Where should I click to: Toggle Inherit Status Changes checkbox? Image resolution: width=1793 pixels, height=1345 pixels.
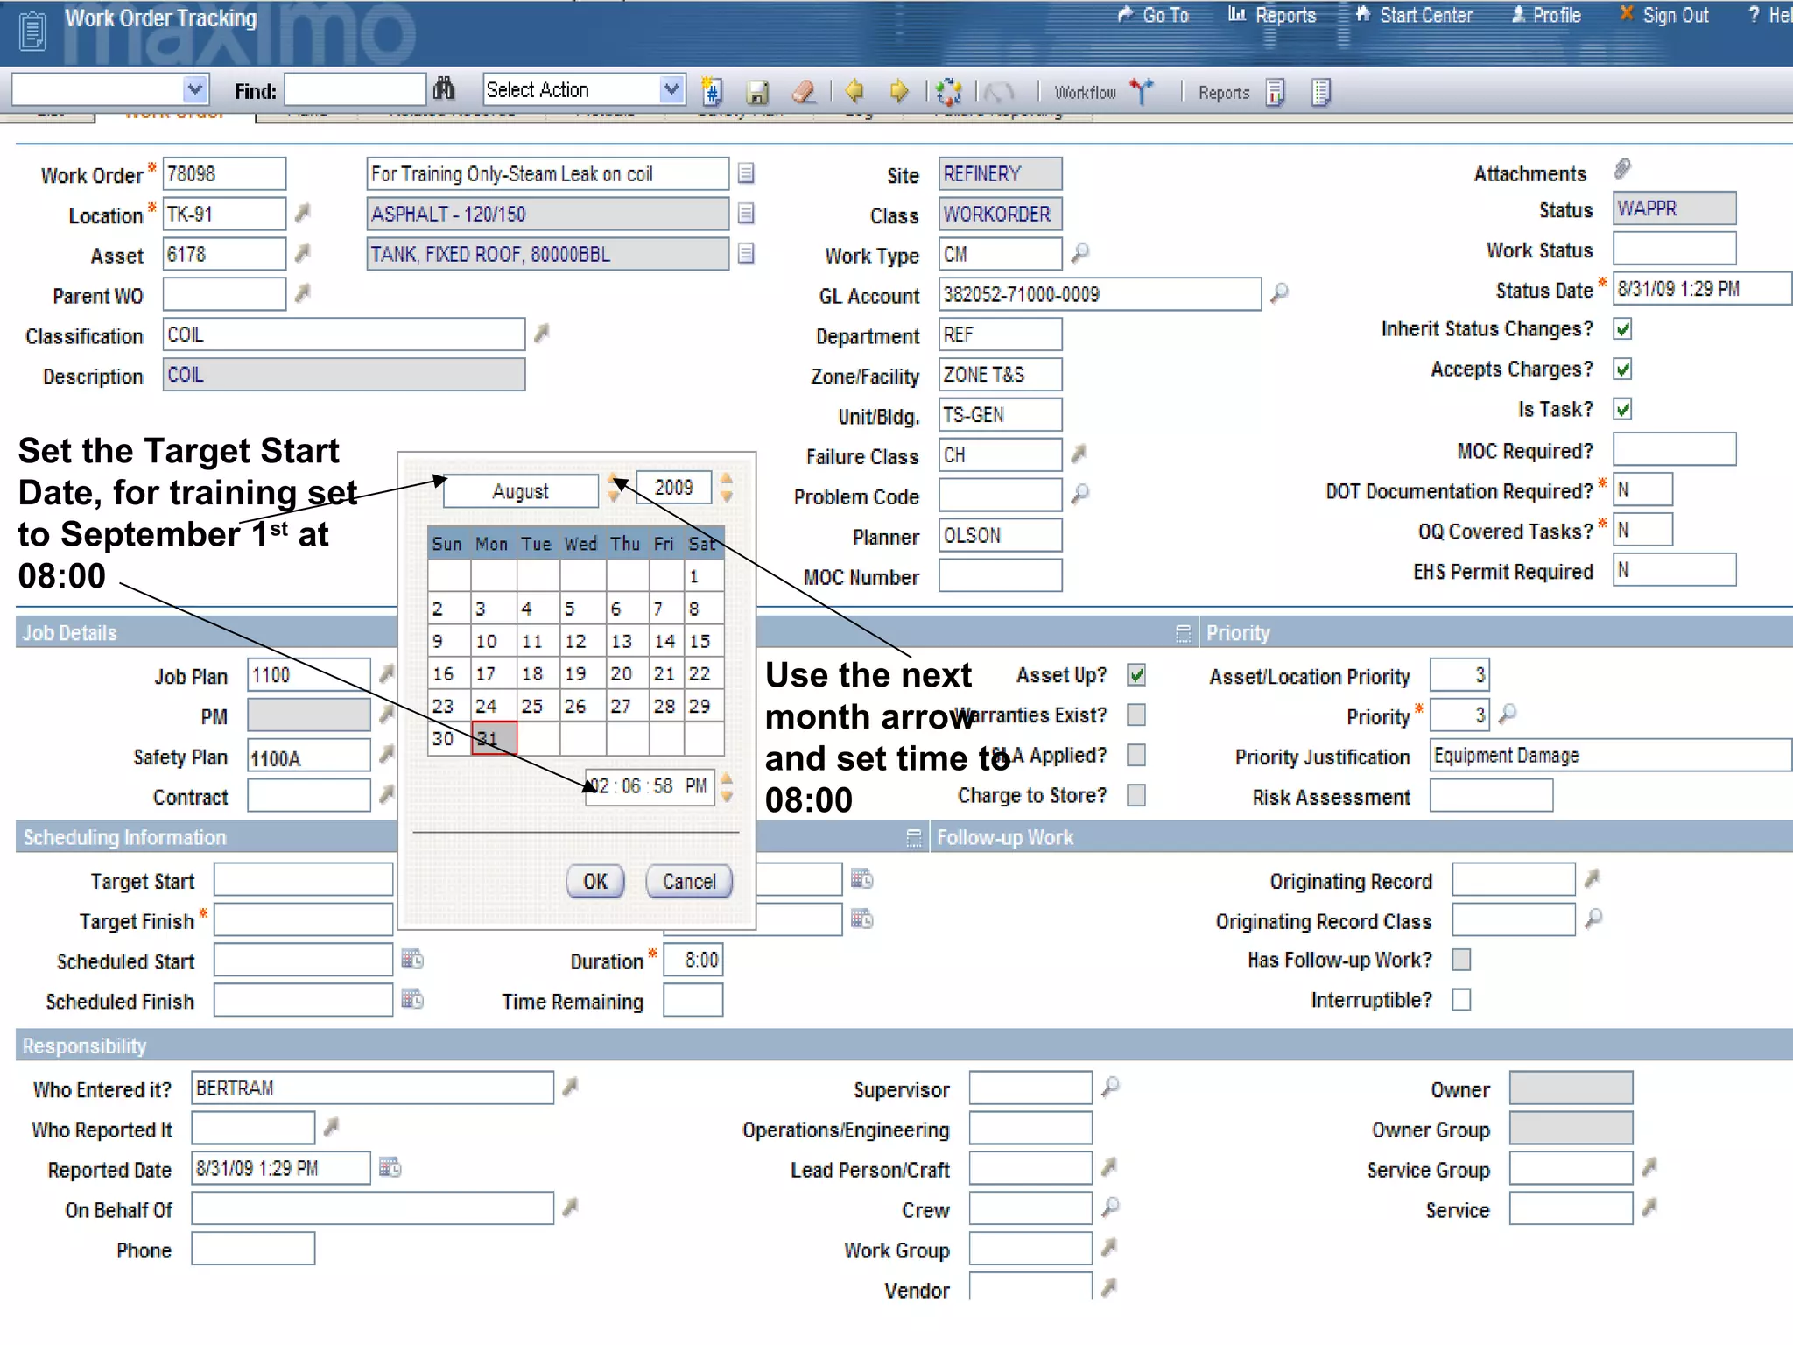[x=1622, y=329]
